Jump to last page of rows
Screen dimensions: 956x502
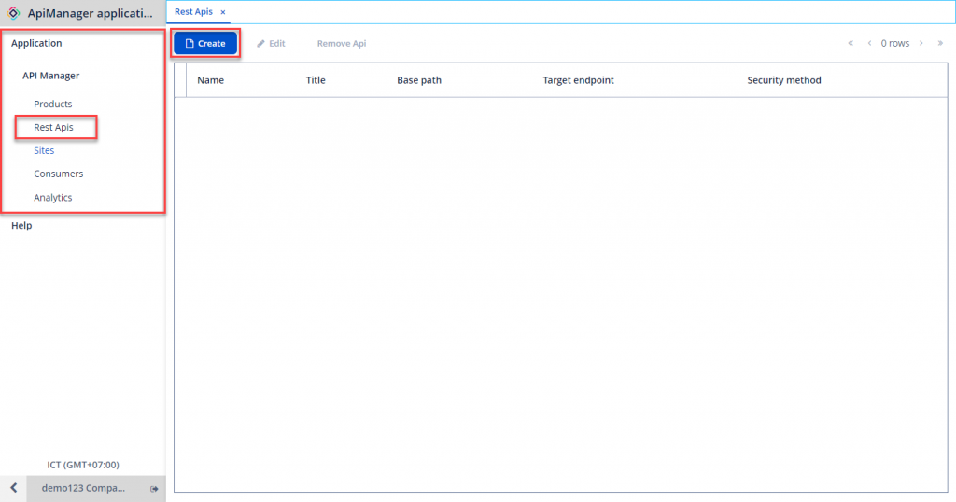tap(940, 43)
